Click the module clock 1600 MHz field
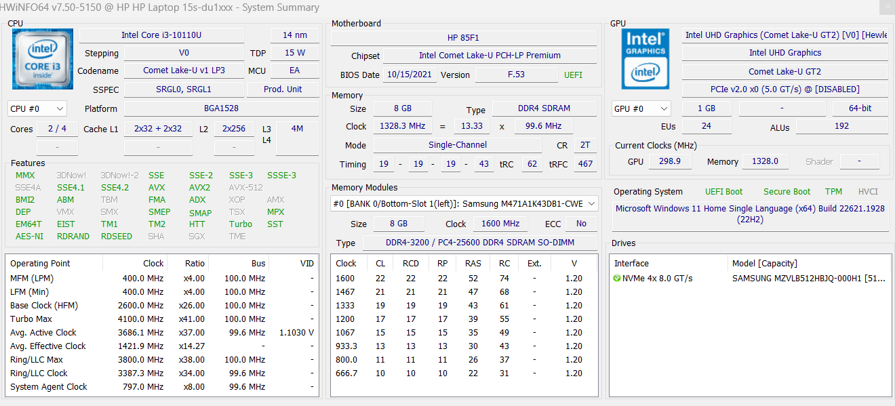This screenshot has height=406, width=895. (x=502, y=224)
